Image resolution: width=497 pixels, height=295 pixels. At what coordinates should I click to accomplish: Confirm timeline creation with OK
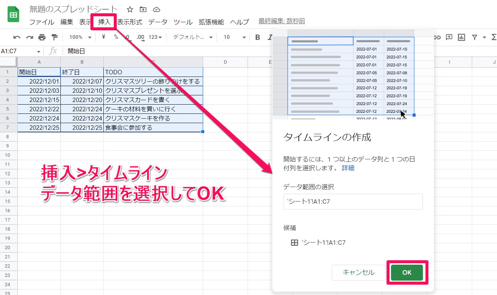[x=407, y=272]
